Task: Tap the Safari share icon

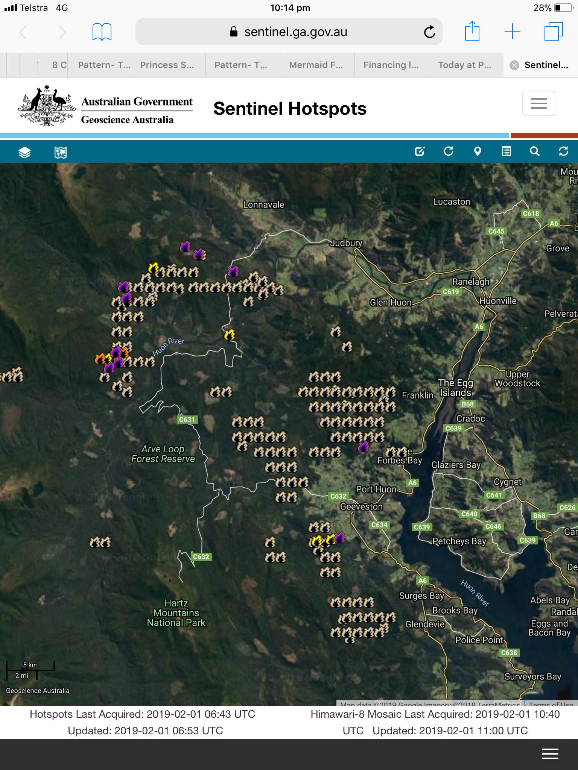Action: (472, 32)
